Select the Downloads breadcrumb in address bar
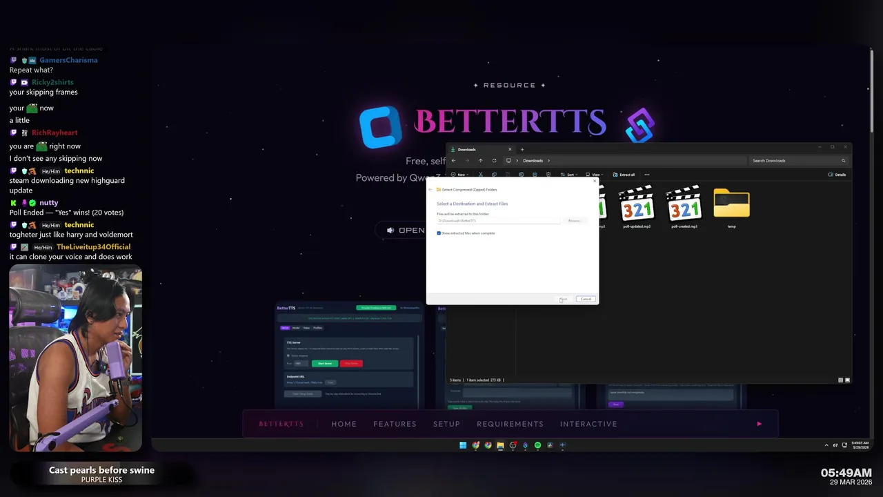883x497 pixels. click(533, 161)
